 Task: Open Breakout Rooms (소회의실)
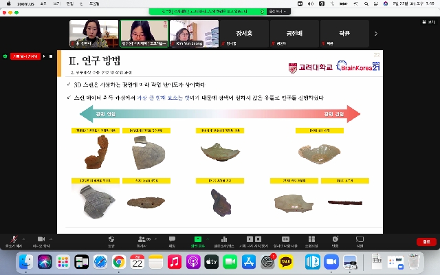click(x=311, y=239)
